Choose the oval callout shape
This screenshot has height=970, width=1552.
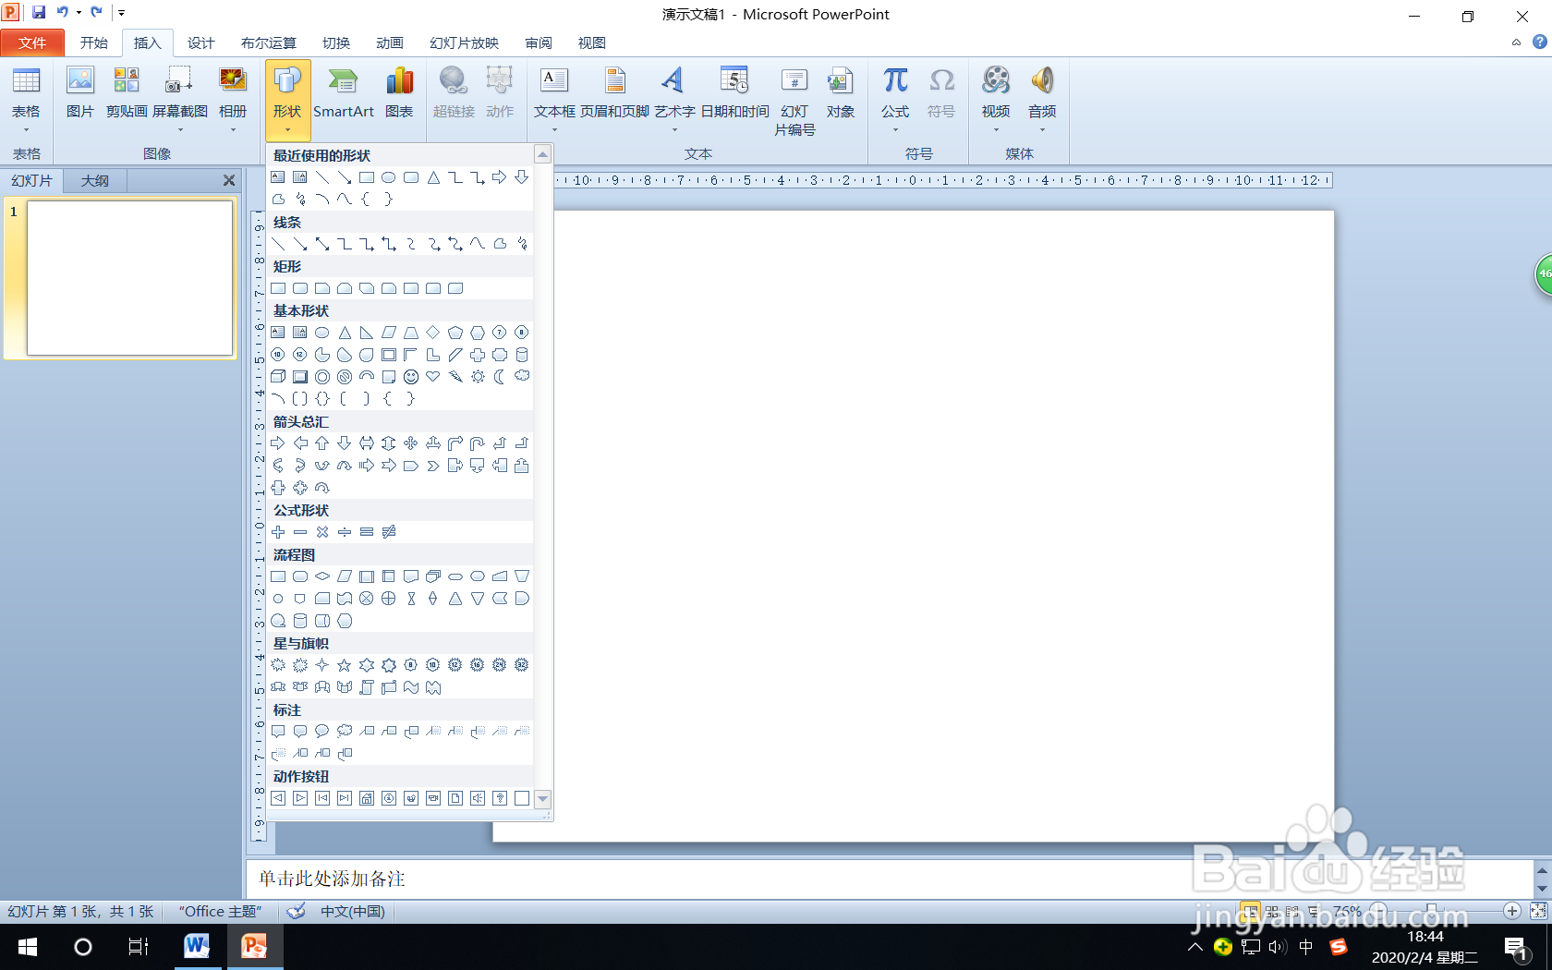322,732
